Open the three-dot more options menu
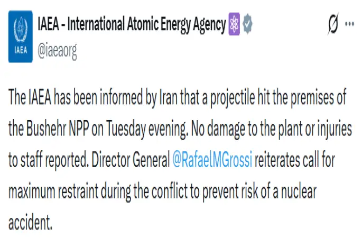 [x=349, y=23]
